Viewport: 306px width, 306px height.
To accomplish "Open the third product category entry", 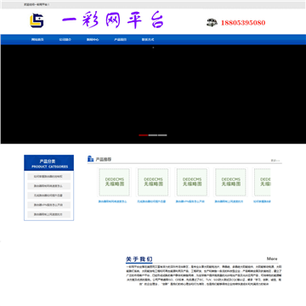I will pyautogui.click(x=49, y=195).
